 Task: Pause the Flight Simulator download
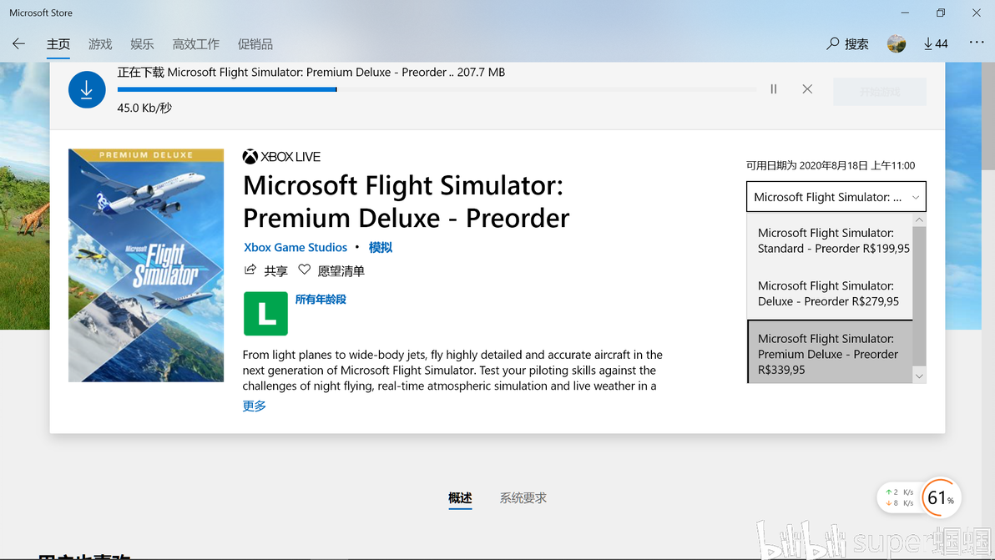tap(774, 88)
